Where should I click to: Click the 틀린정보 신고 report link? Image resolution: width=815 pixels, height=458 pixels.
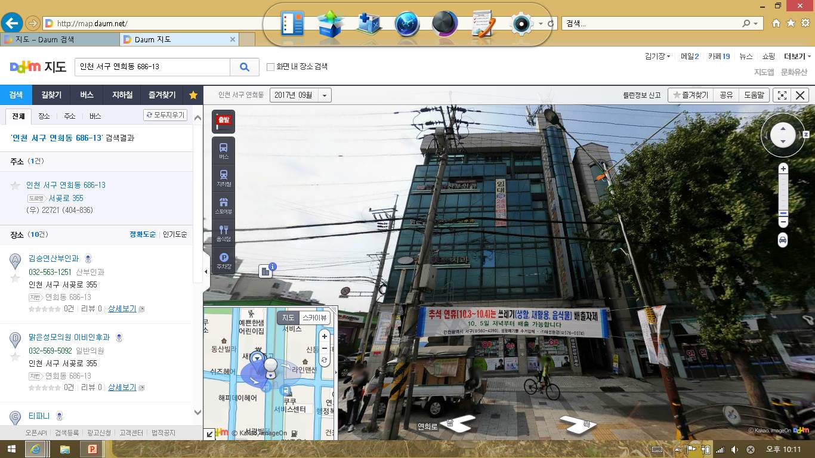(x=641, y=95)
